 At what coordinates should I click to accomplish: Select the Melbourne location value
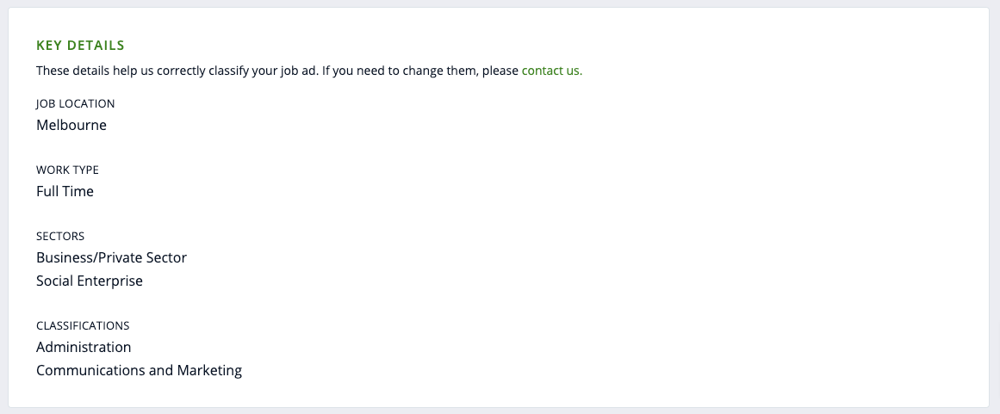71,125
